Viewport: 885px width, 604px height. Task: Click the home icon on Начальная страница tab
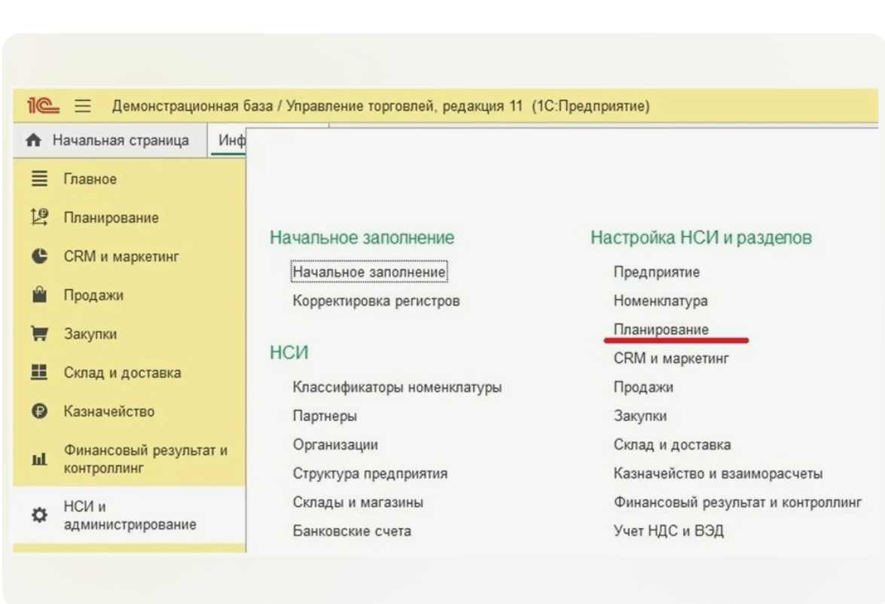33,140
